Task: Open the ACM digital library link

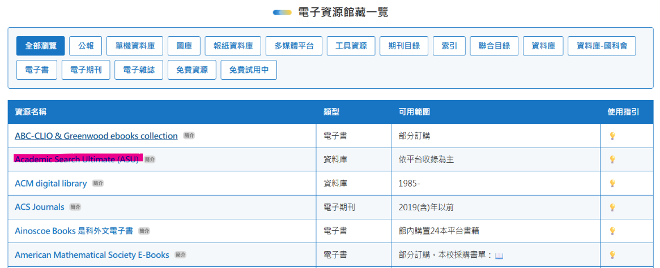Action: click(x=51, y=183)
